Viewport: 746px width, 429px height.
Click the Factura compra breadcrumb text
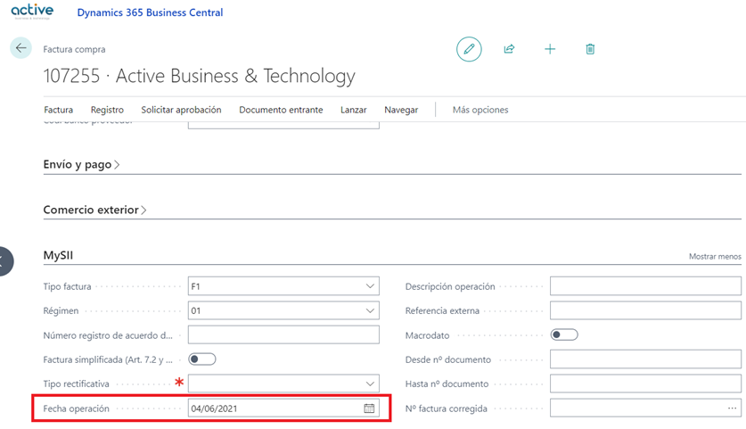click(74, 49)
